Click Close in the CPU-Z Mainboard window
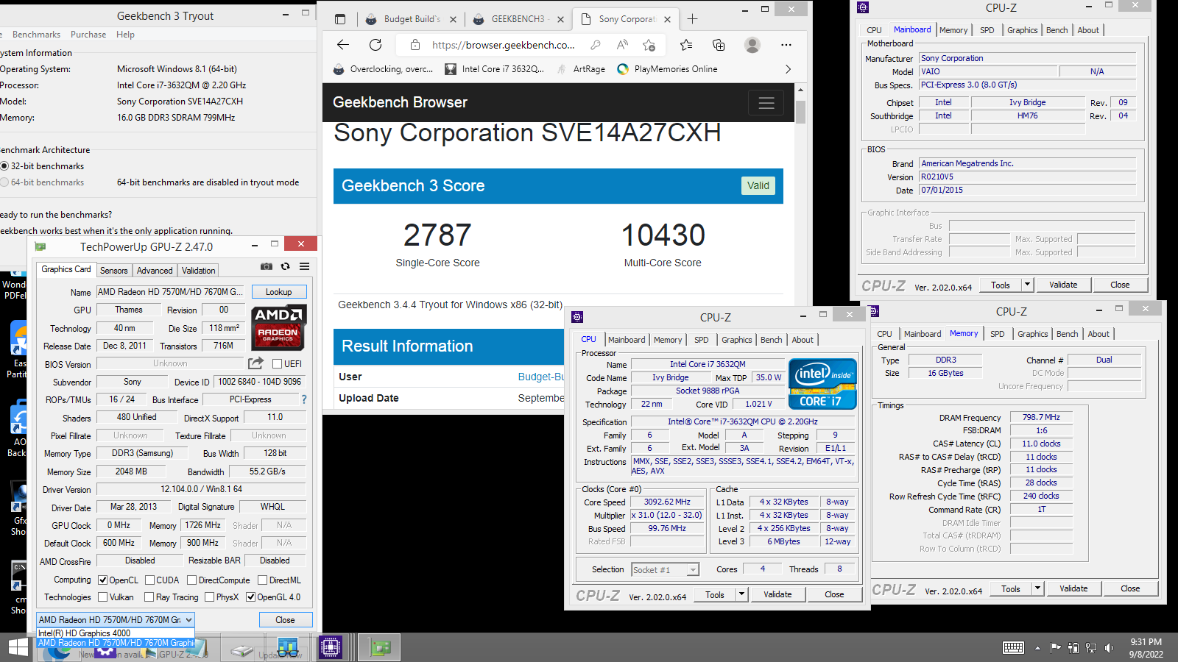This screenshot has width=1178, height=662. 1120,285
